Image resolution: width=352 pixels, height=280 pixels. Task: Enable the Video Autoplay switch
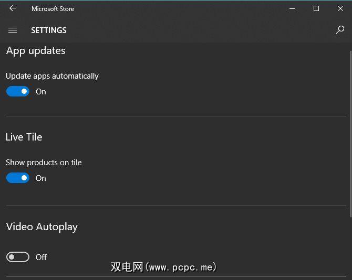click(x=18, y=257)
